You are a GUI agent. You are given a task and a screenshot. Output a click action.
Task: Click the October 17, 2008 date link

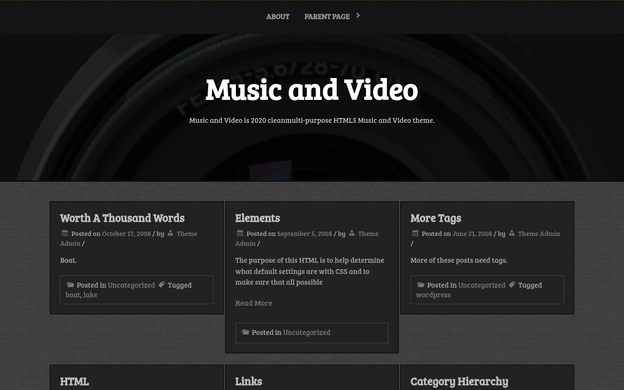(x=126, y=234)
